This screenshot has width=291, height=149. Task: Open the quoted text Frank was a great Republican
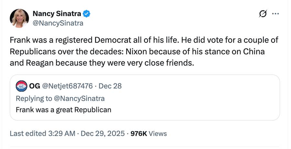pyautogui.click(x=63, y=109)
